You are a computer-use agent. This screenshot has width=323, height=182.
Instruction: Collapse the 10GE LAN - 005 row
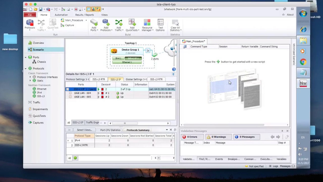pyautogui.click(x=70, y=97)
